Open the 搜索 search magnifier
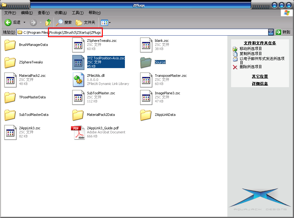294x218 pixels. tap(59, 22)
